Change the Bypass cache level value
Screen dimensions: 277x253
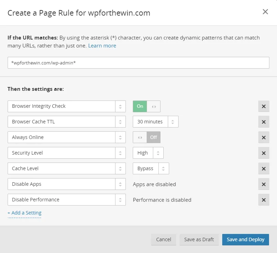click(151, 168)
